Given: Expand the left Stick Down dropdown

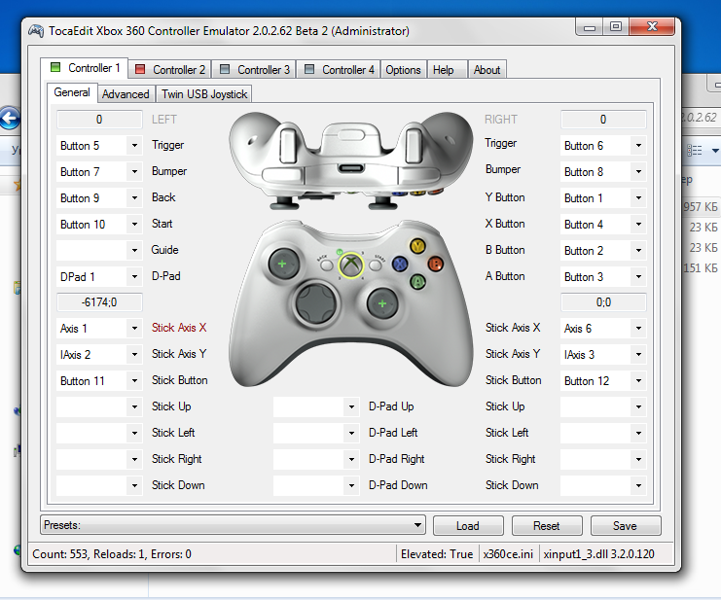Looking at the screenshot, I should 134,485.
